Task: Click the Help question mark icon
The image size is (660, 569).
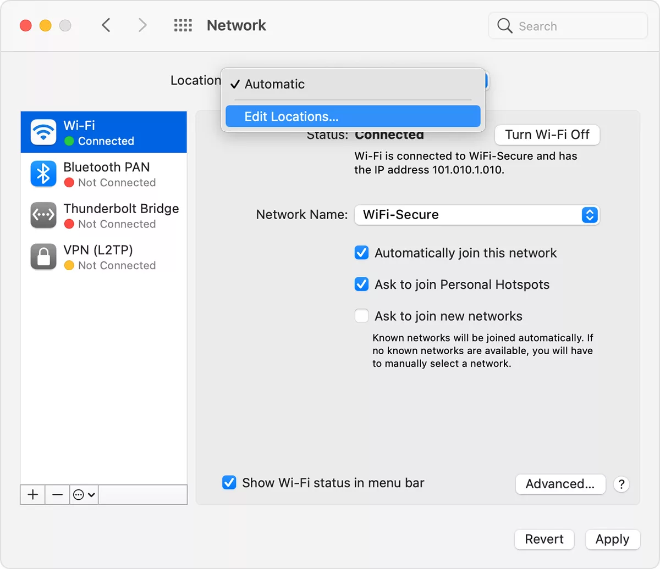Action: (x=621, y=484)
